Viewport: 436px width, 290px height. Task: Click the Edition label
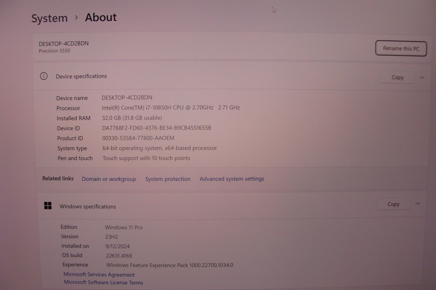tap(69, 227)
